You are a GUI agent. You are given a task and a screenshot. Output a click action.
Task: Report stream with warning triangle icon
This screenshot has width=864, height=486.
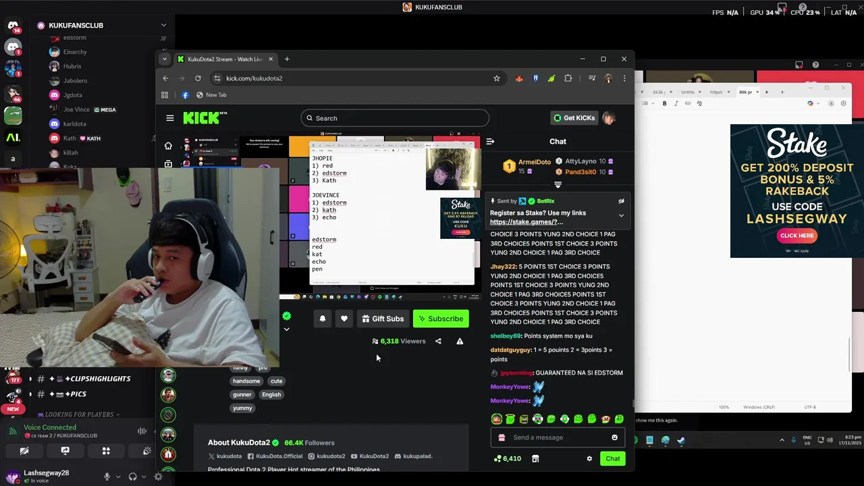point(460,342)
